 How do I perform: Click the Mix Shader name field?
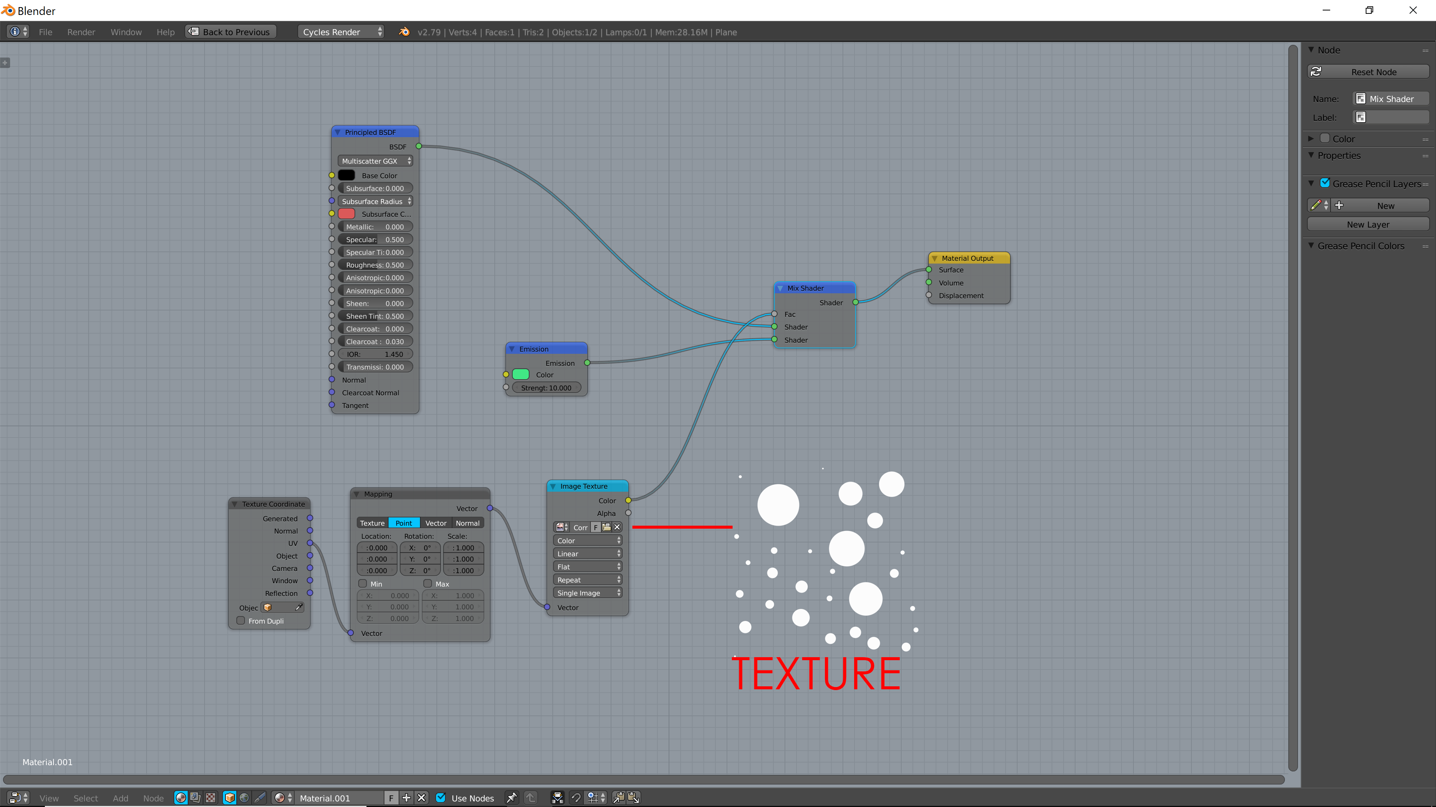click(x=1391, y=99)
